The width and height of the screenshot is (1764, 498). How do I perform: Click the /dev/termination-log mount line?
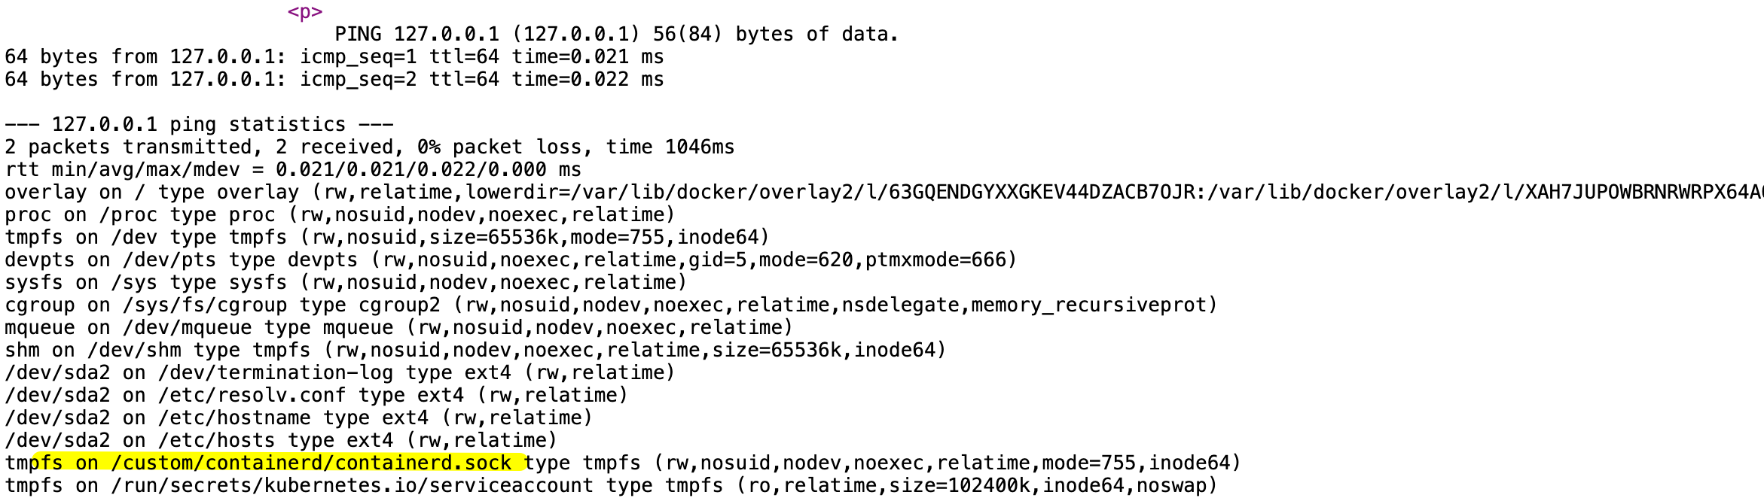340,373
